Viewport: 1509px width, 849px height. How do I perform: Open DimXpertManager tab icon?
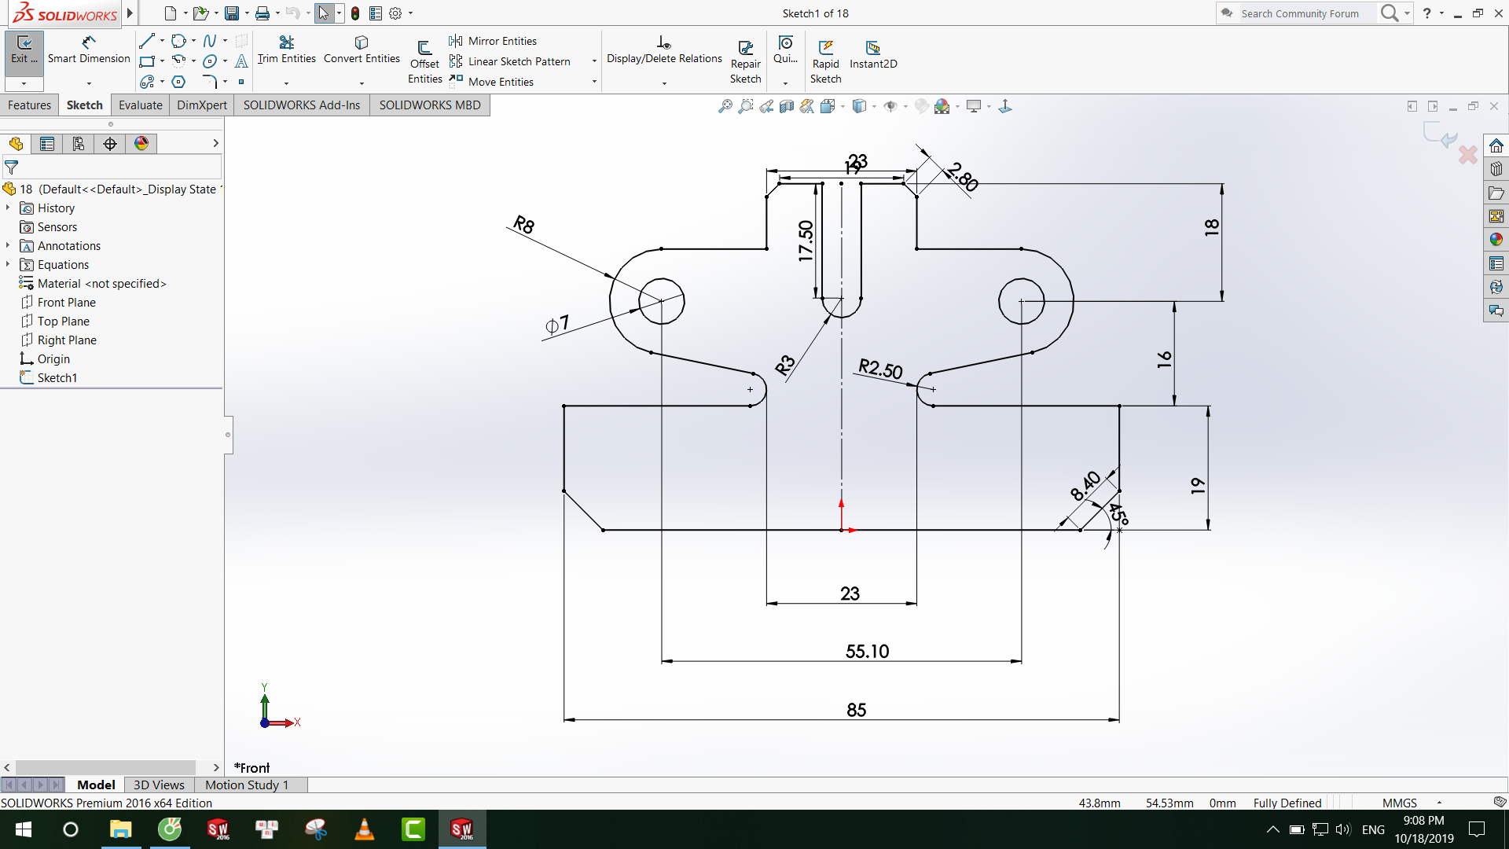pyautogui.click(x=110, y=143)
